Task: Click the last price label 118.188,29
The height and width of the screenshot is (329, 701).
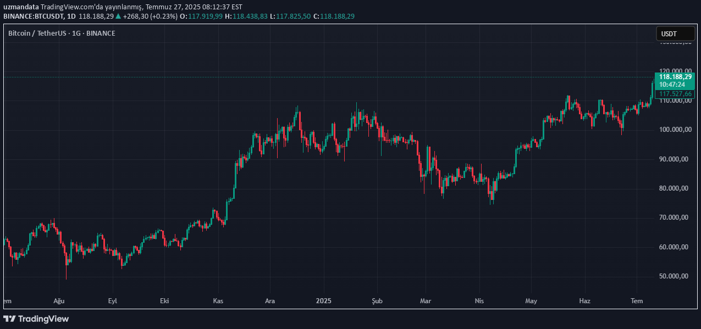Action: coord(675,77)
